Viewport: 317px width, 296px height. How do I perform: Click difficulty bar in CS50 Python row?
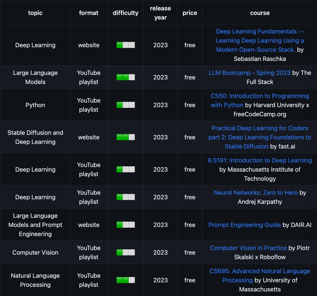pos(126,105)
